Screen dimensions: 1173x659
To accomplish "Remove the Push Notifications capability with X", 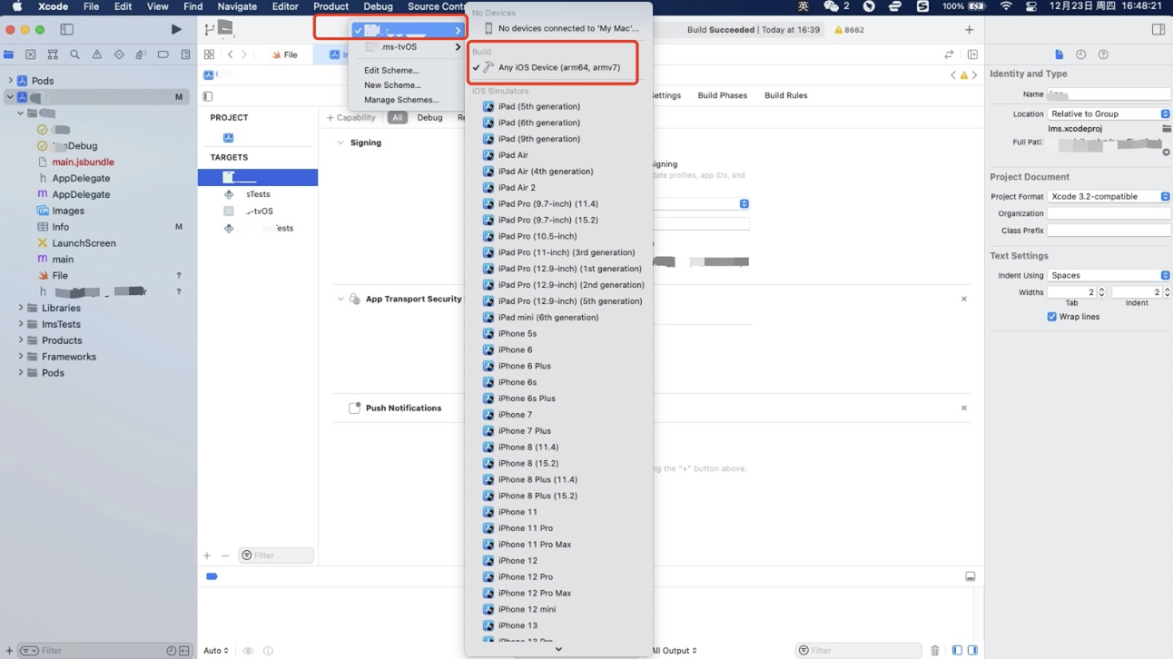I will tap(964, 408).
